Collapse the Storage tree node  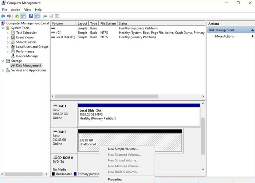[x=3, y=61]
